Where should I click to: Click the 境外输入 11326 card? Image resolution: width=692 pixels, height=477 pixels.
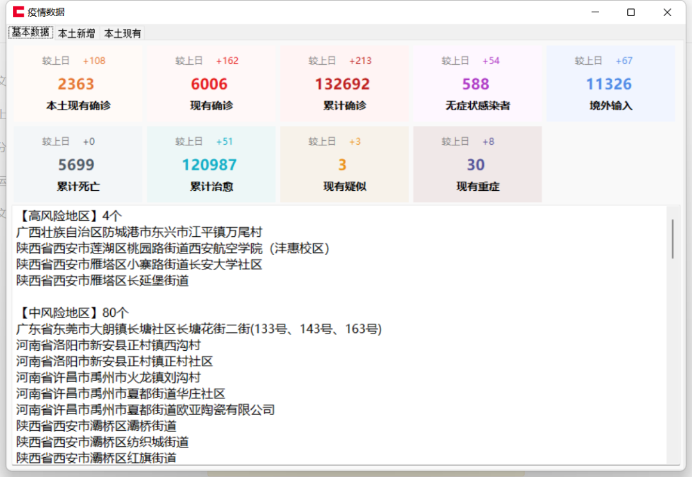610,84
